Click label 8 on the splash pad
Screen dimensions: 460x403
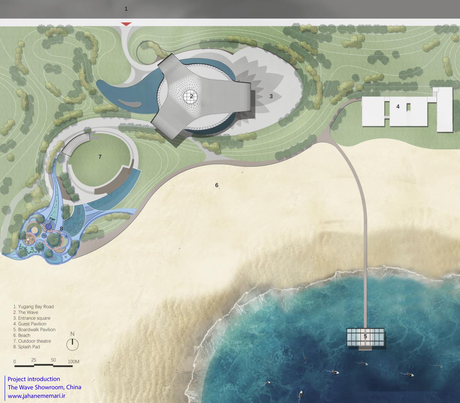coord(61,229)
